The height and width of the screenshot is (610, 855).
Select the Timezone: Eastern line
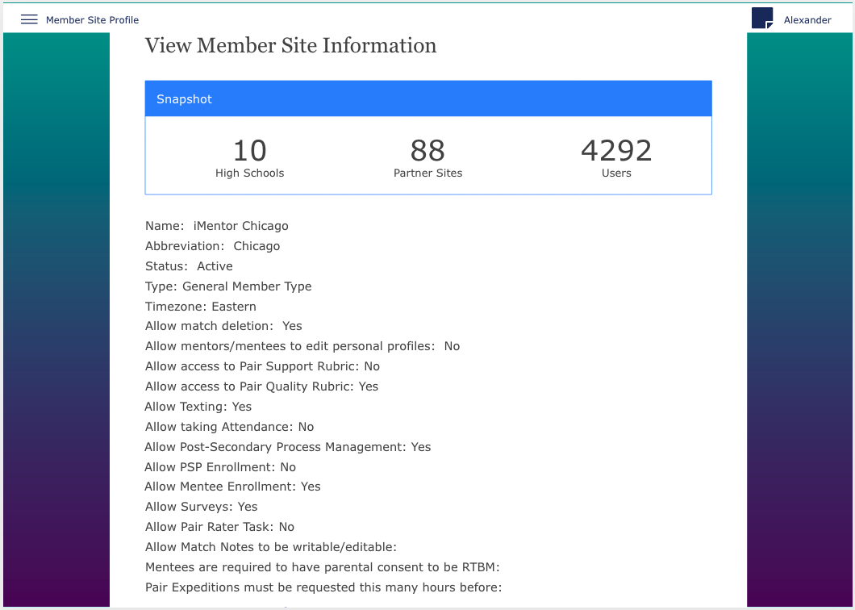[200, 307]
